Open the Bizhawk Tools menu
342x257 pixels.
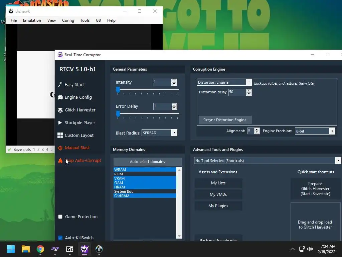pos(85,20)
